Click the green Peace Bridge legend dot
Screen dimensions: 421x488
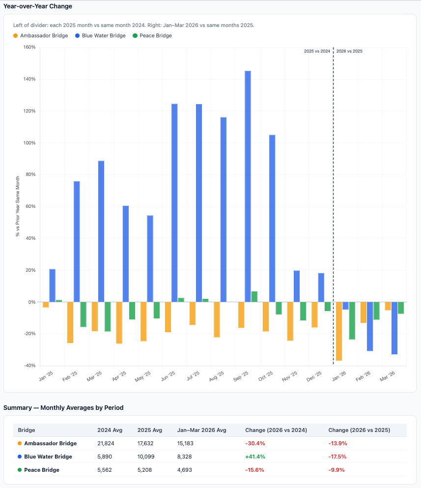[x=135, y=35]
